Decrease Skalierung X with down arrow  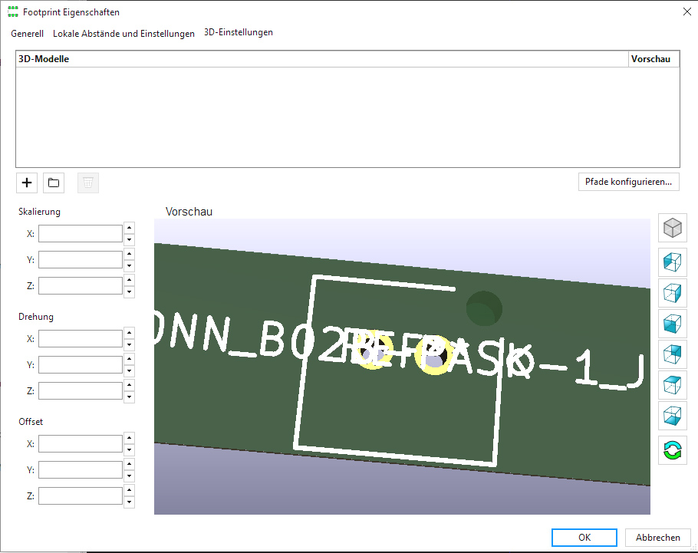[129, 239]
